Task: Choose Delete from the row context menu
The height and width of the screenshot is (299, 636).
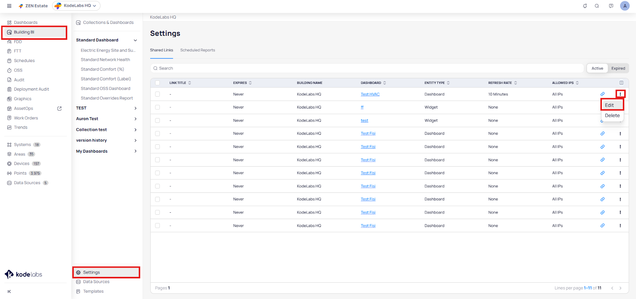Action: click(612, 116)
